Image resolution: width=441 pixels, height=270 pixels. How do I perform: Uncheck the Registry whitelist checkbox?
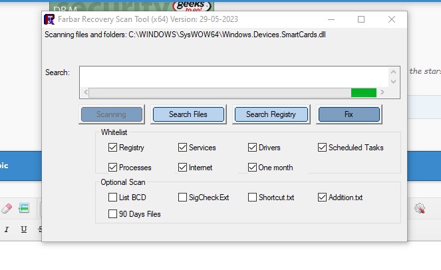tap(112, 148)
